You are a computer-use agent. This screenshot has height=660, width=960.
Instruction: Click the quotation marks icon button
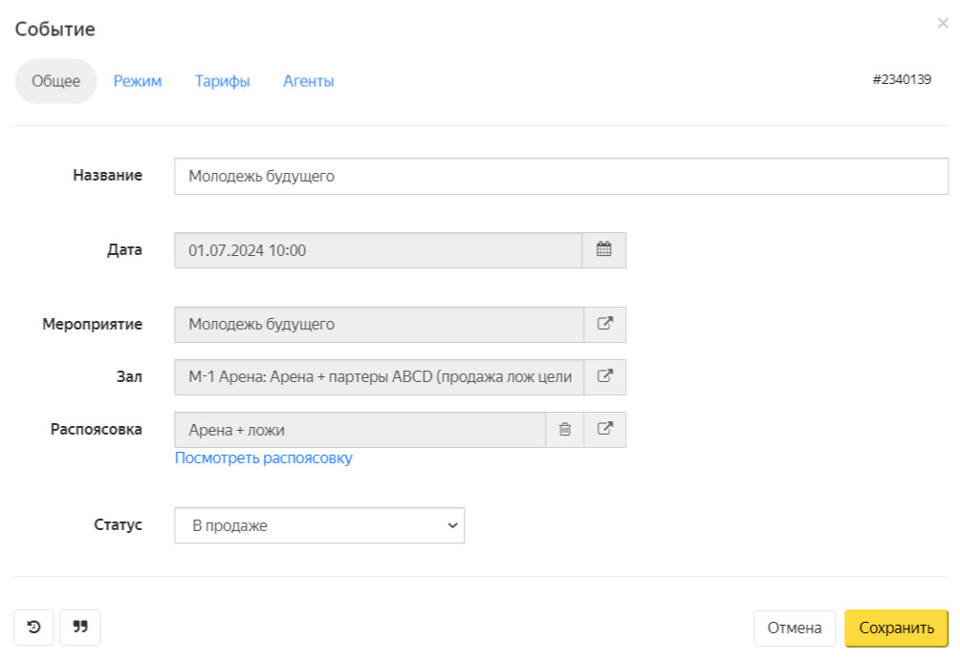pos(80,628)
